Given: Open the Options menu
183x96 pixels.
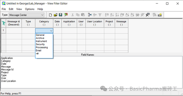Looking at the screenshot, I should (x=30, y=9).
